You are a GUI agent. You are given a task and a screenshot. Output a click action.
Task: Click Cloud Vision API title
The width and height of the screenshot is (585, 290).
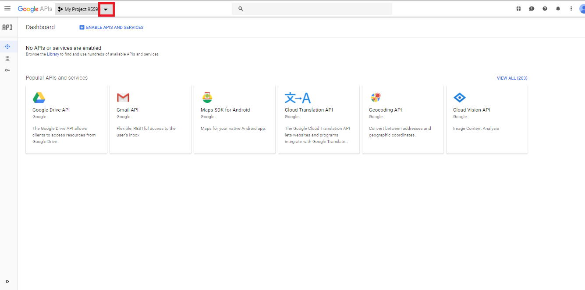click(x=472, y=110)
